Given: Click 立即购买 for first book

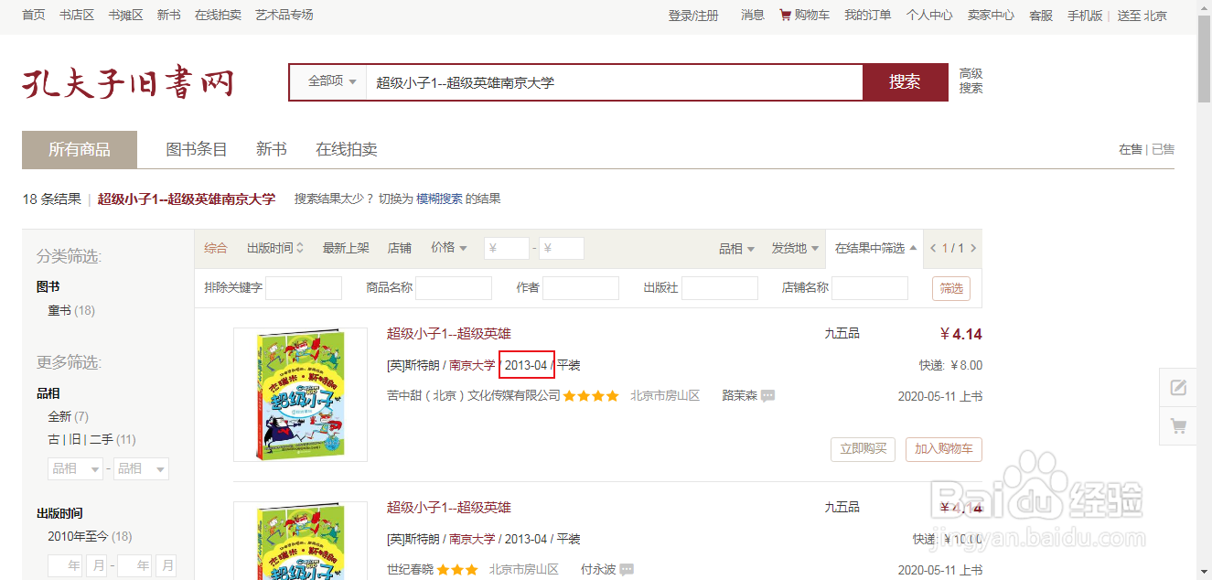Looking at the screenshot, I should (x=863, y=449).
